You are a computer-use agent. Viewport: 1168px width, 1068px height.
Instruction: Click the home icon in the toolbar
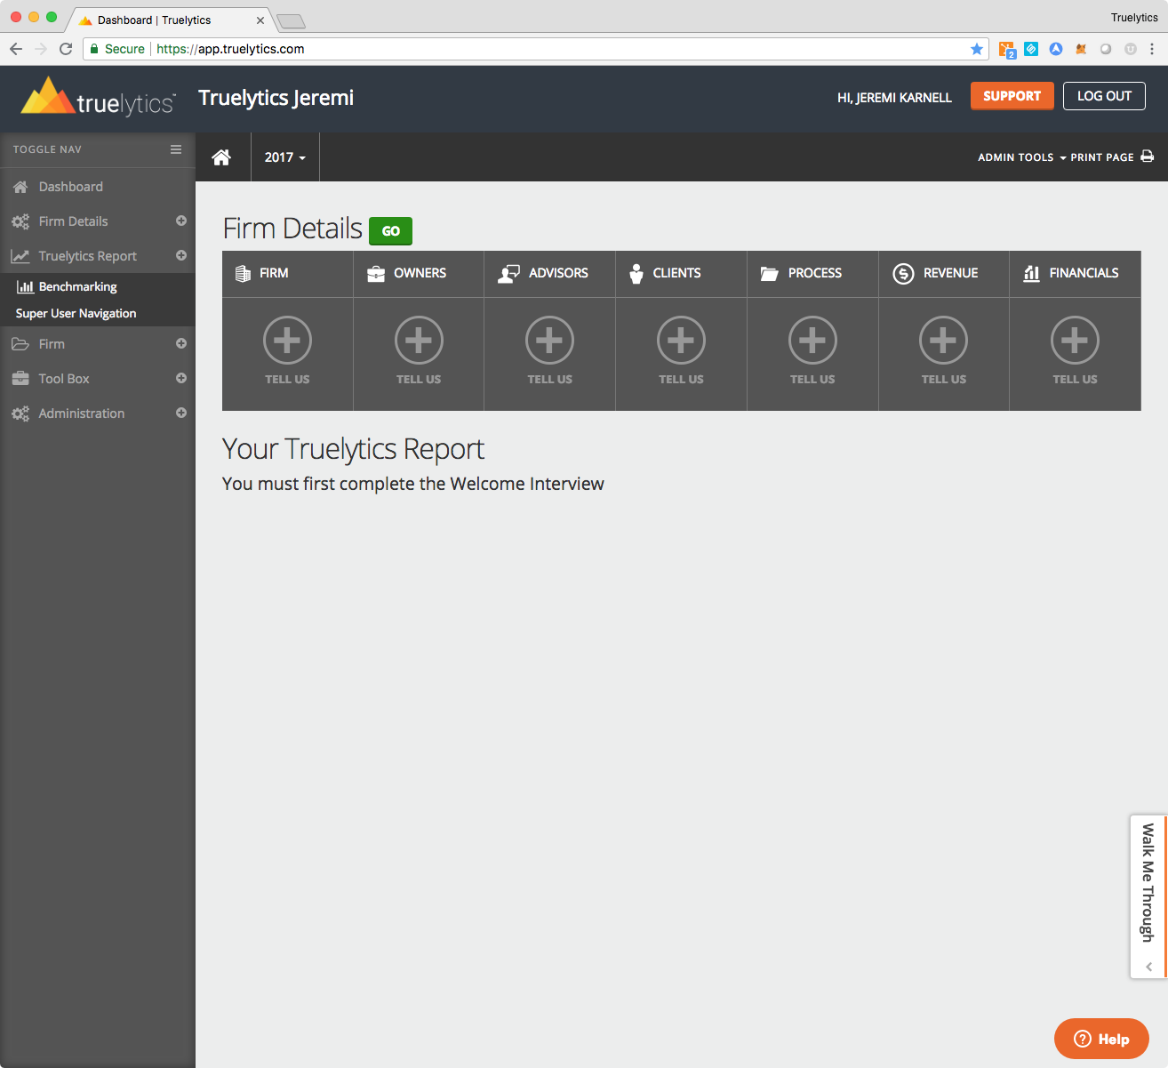click(x=221, y=157)
